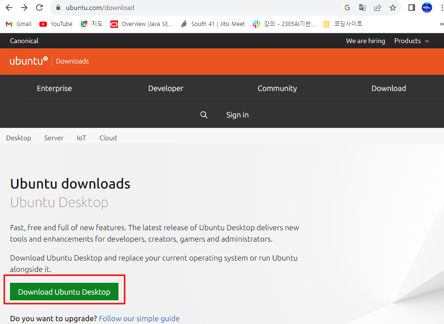Toggle the browser side panel icon
The image size is (444, 324).
(x=412, y=8)
